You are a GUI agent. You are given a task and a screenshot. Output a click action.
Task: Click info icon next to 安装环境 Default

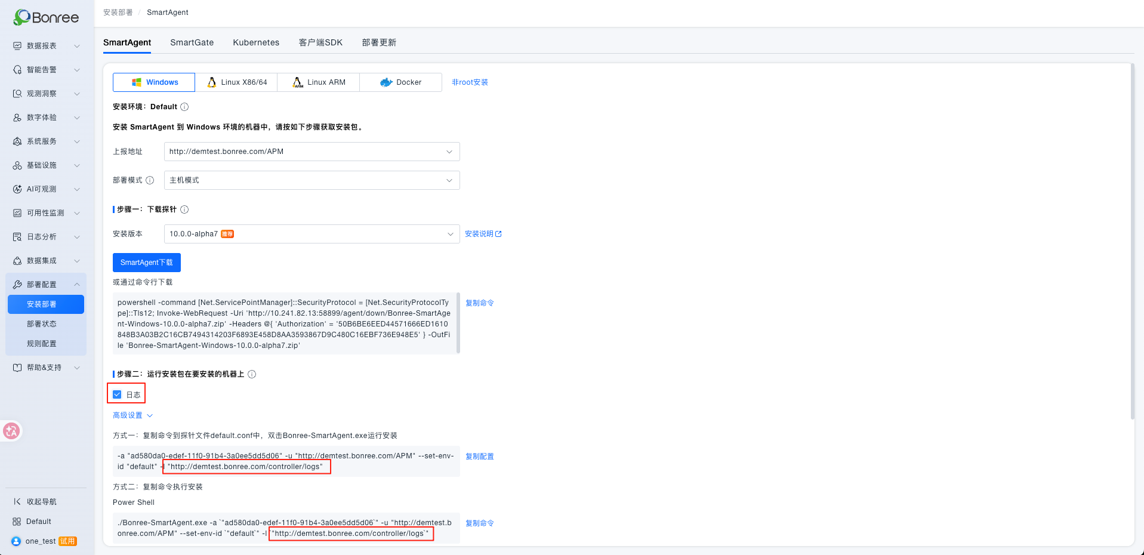tap(184, 107)
